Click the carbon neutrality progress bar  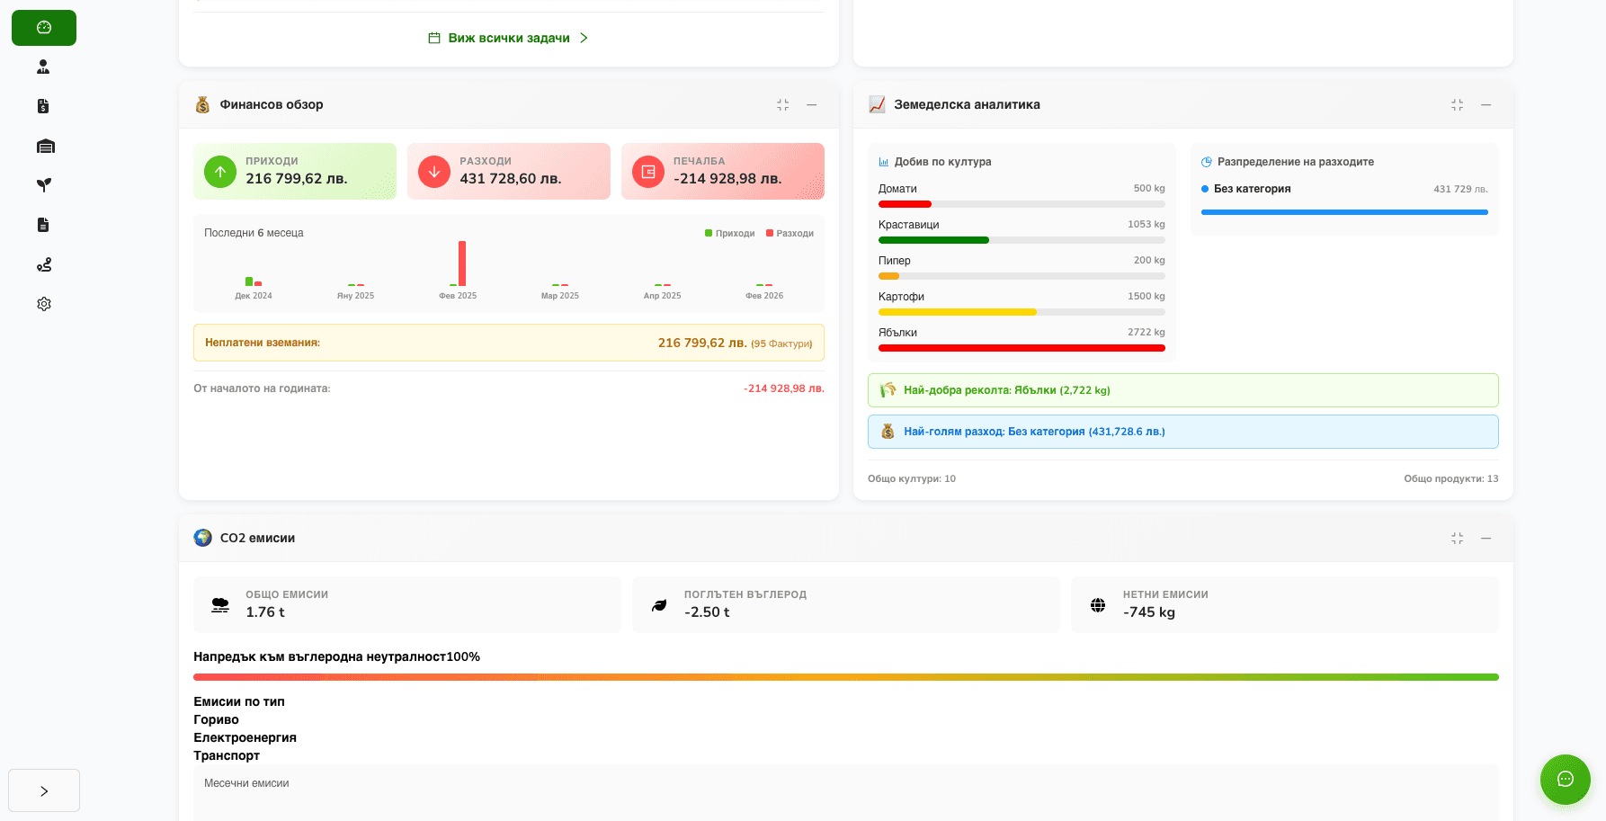[x=845, y=676]
